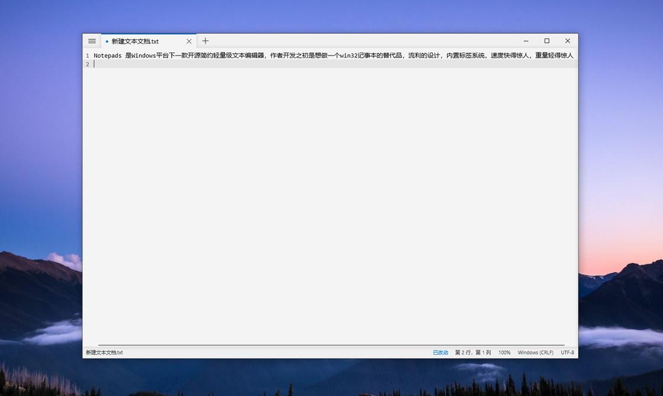Viewport: 663px width, 396px height.
Task: Open the 第 2 行, 第 1 列 position indicator
Action: 472,352
